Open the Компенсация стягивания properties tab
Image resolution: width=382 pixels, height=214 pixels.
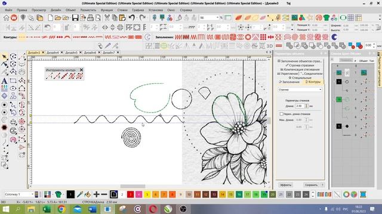click(300, 70)
